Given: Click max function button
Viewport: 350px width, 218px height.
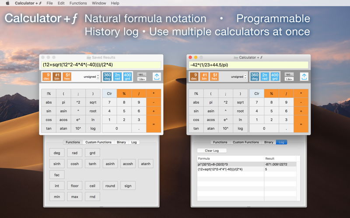Looking at the screenshot, I should (x=74, y=197).
